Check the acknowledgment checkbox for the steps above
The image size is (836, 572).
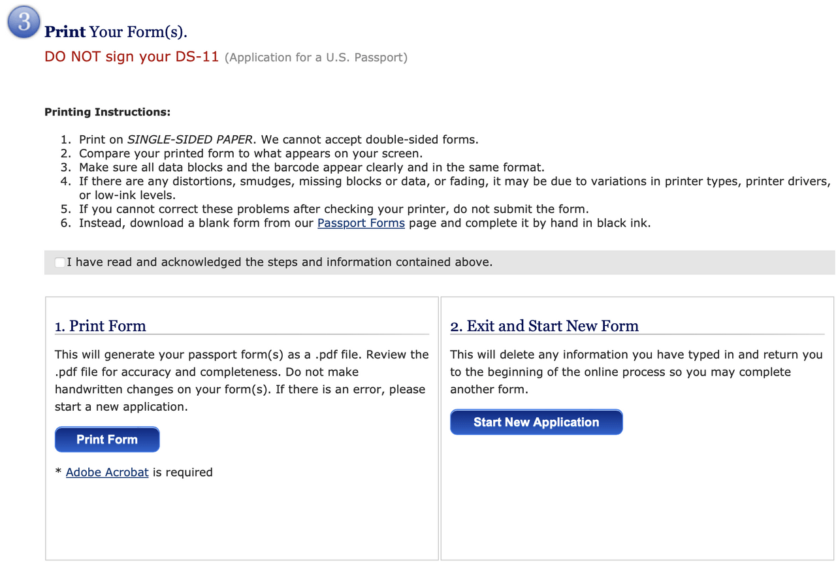60,262
